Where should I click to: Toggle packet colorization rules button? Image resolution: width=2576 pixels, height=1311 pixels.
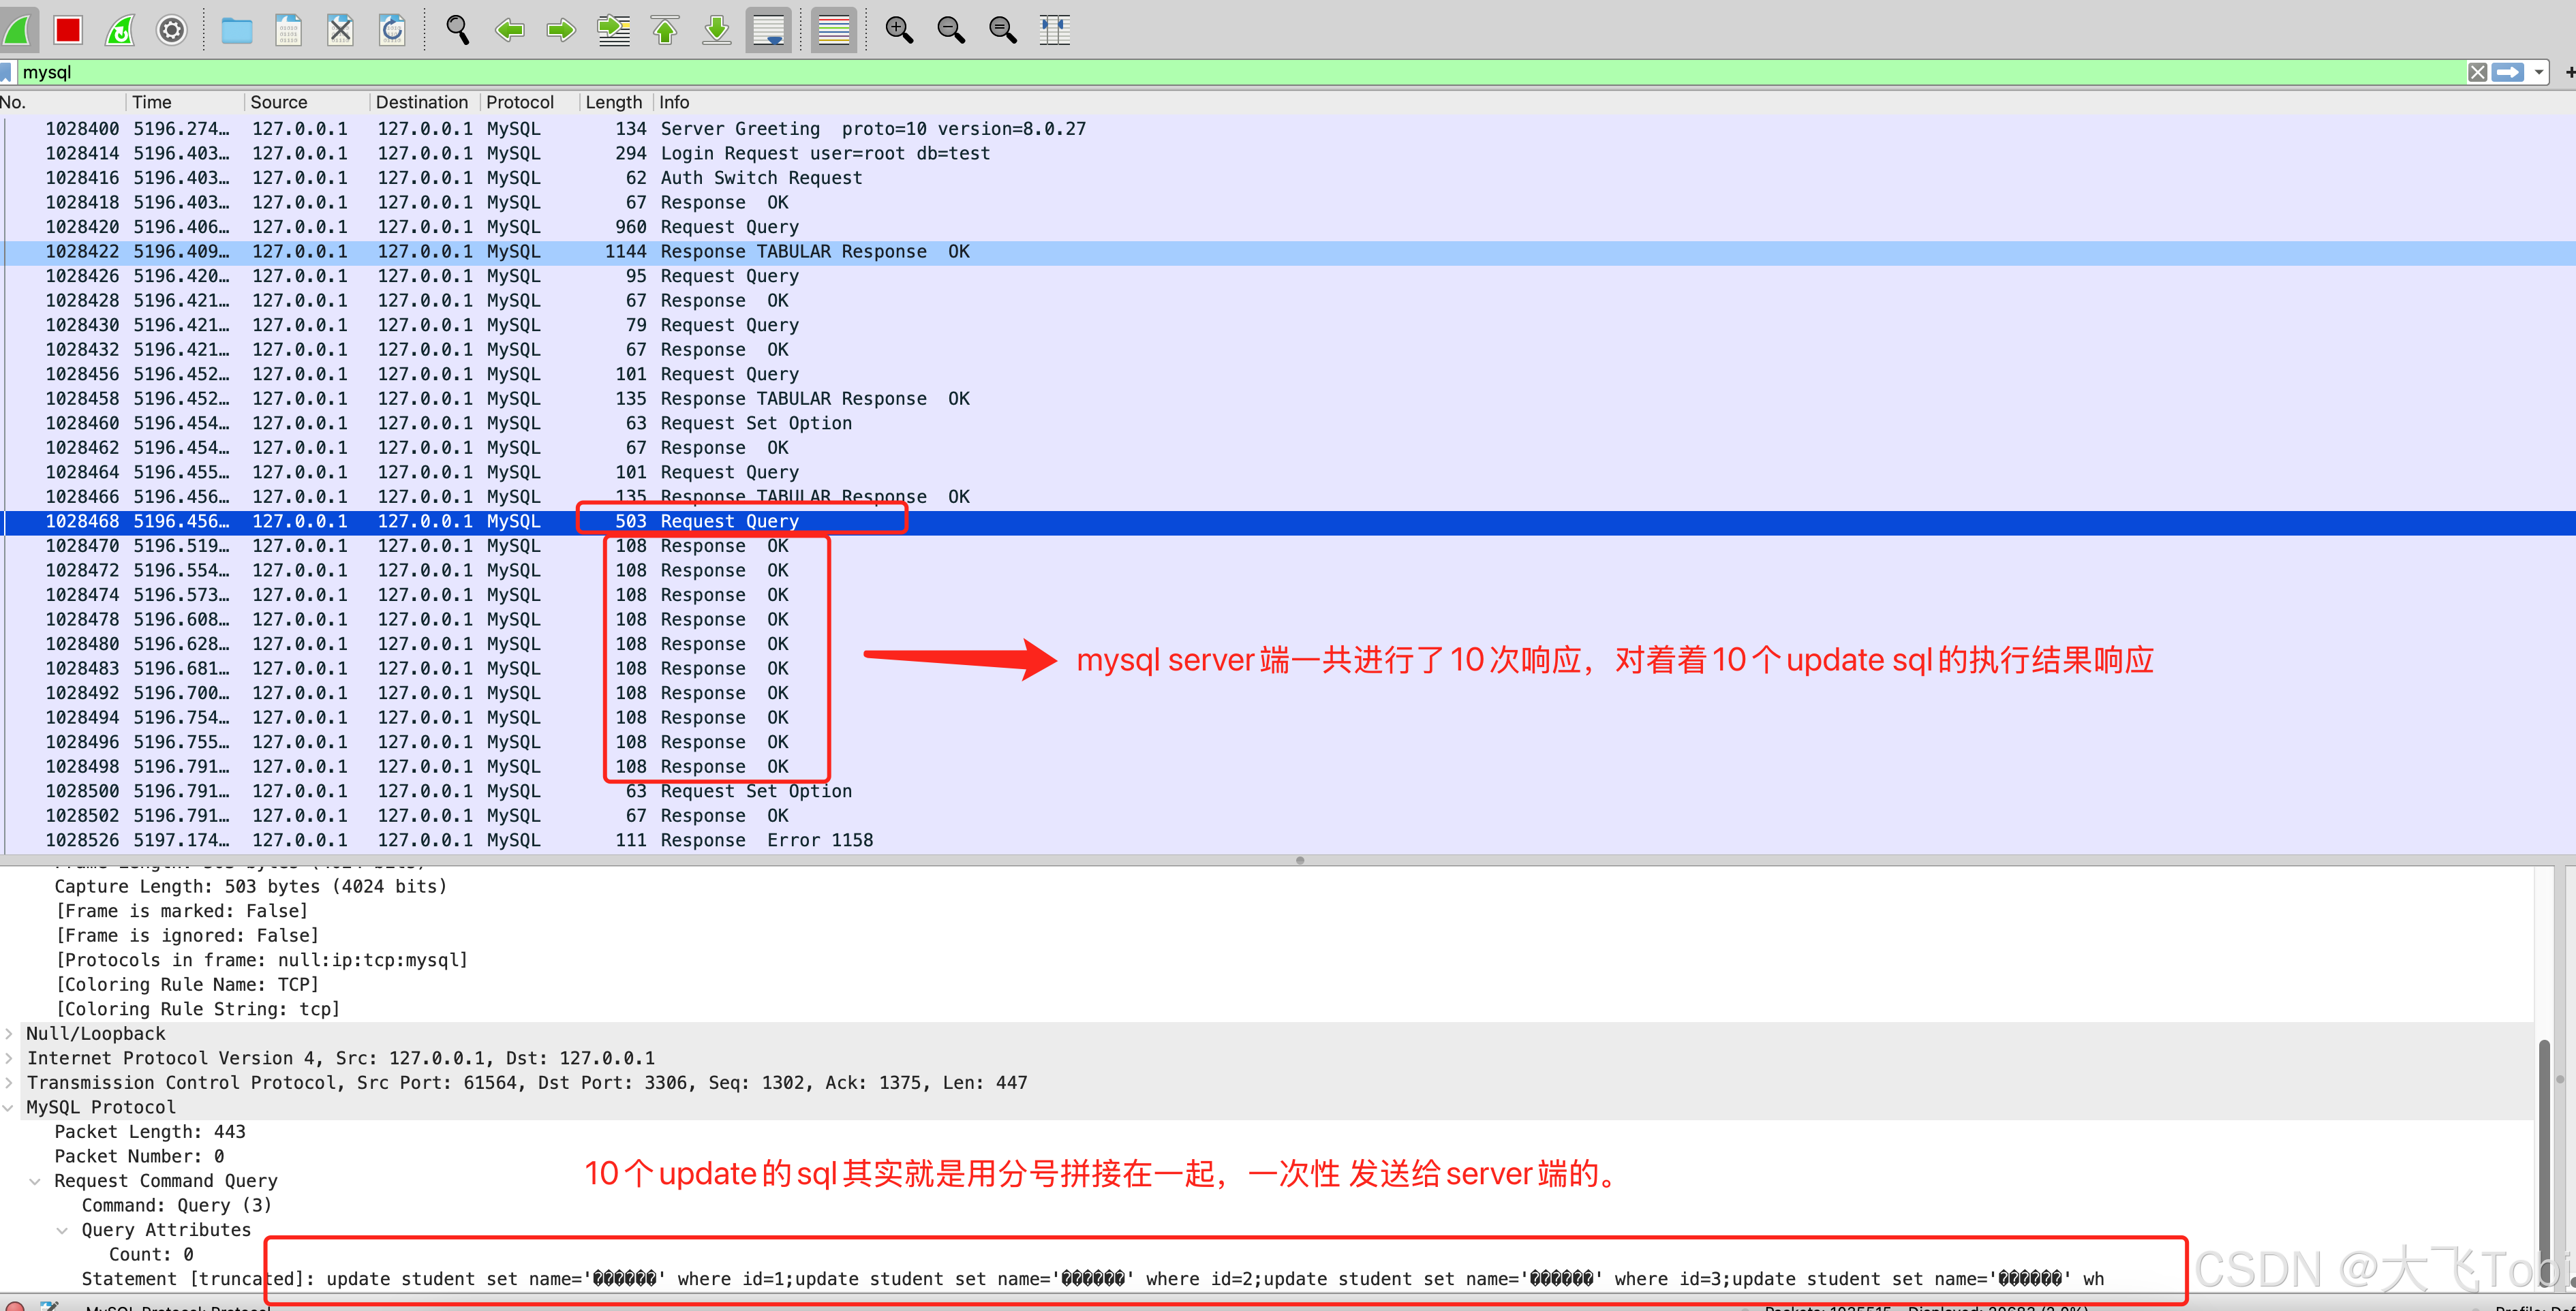[833, 30]
